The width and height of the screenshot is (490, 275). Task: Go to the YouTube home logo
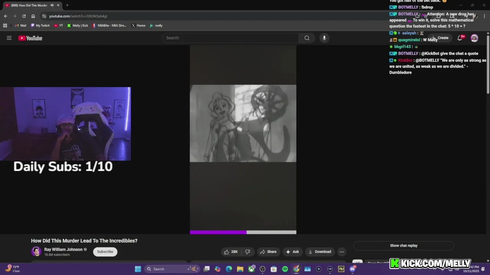click(x=30, y=38)
